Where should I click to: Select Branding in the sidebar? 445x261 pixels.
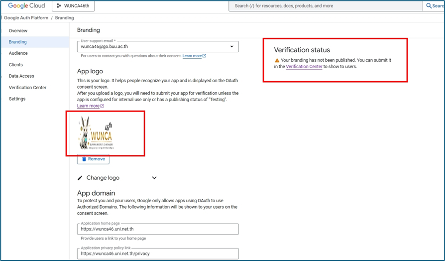(x=18, y=42)
